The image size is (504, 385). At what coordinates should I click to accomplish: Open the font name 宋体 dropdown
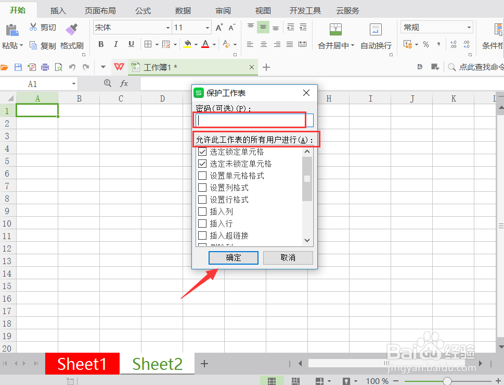point(168,28)
